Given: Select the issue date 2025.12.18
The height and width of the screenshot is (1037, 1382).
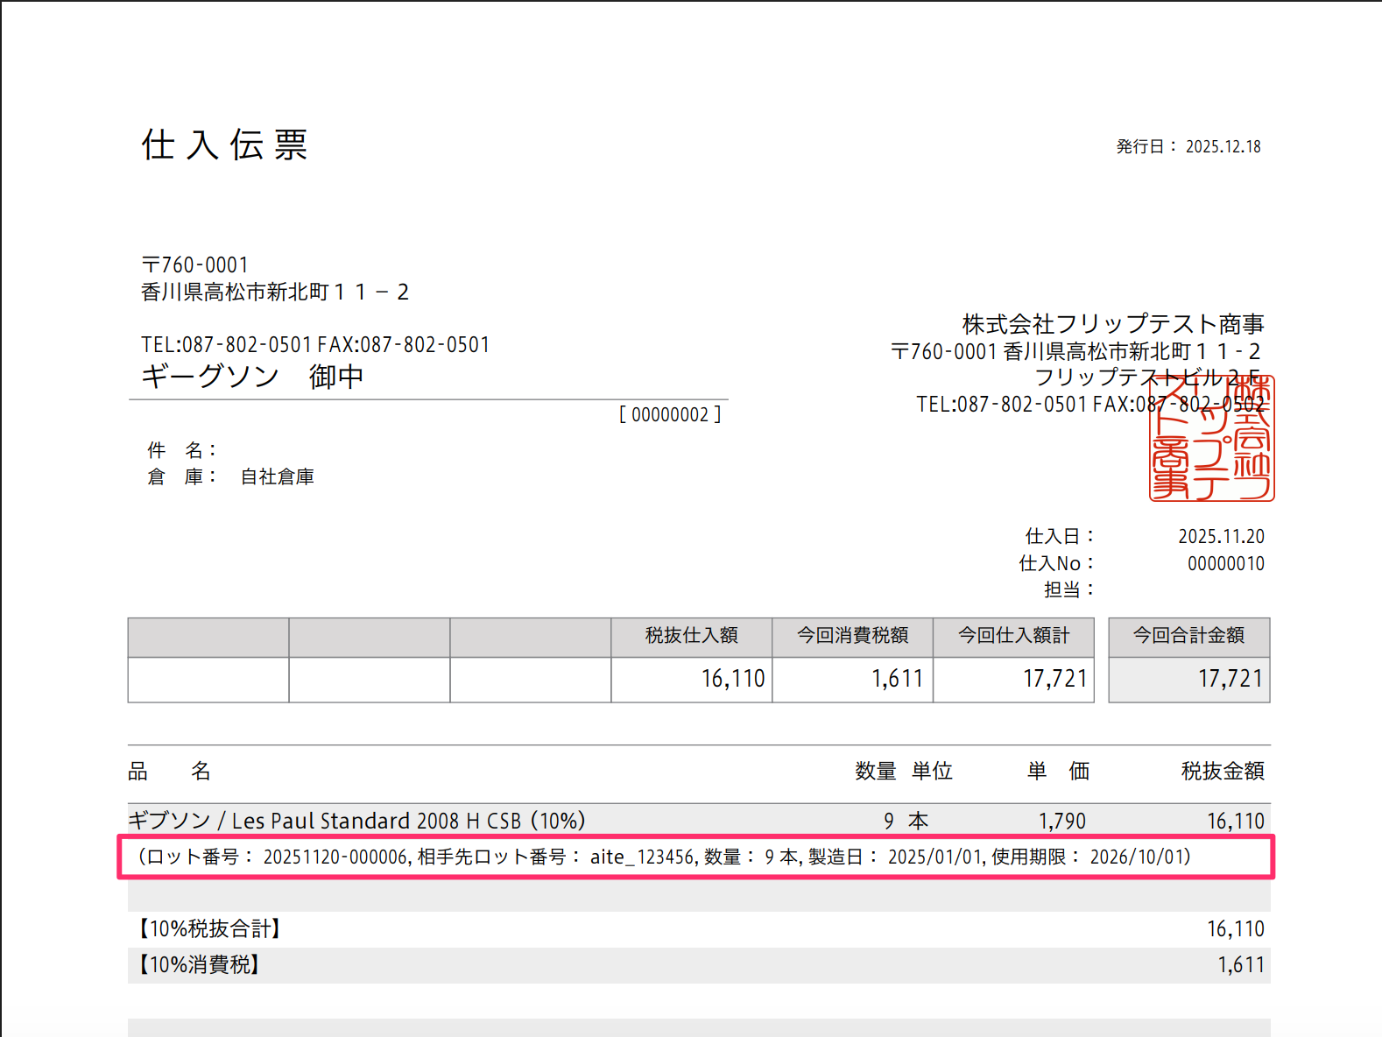Looking at the screenshot, I should click(x=1223, y=146).
